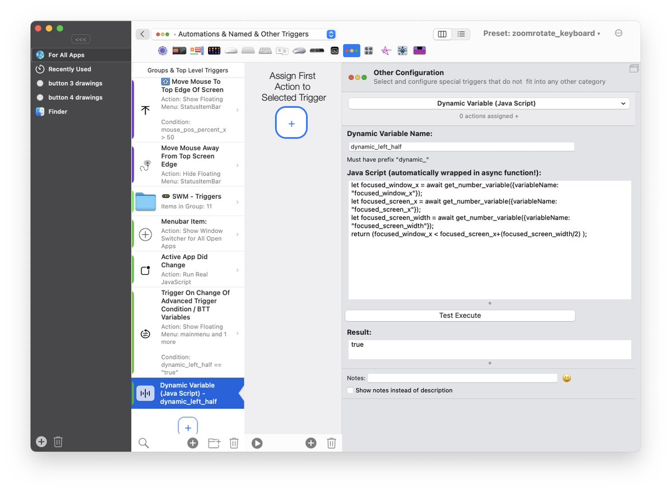Select the chip-shaped generic device icon
671x492 pixels.
403,51
